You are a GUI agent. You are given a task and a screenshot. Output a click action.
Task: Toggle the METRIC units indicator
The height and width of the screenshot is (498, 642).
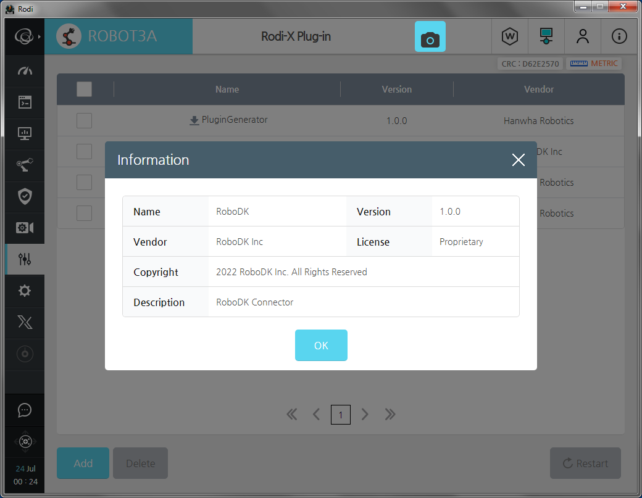(594, 64)
